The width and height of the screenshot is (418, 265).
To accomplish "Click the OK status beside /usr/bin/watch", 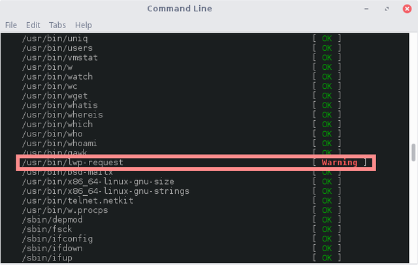I will point(327,76).
